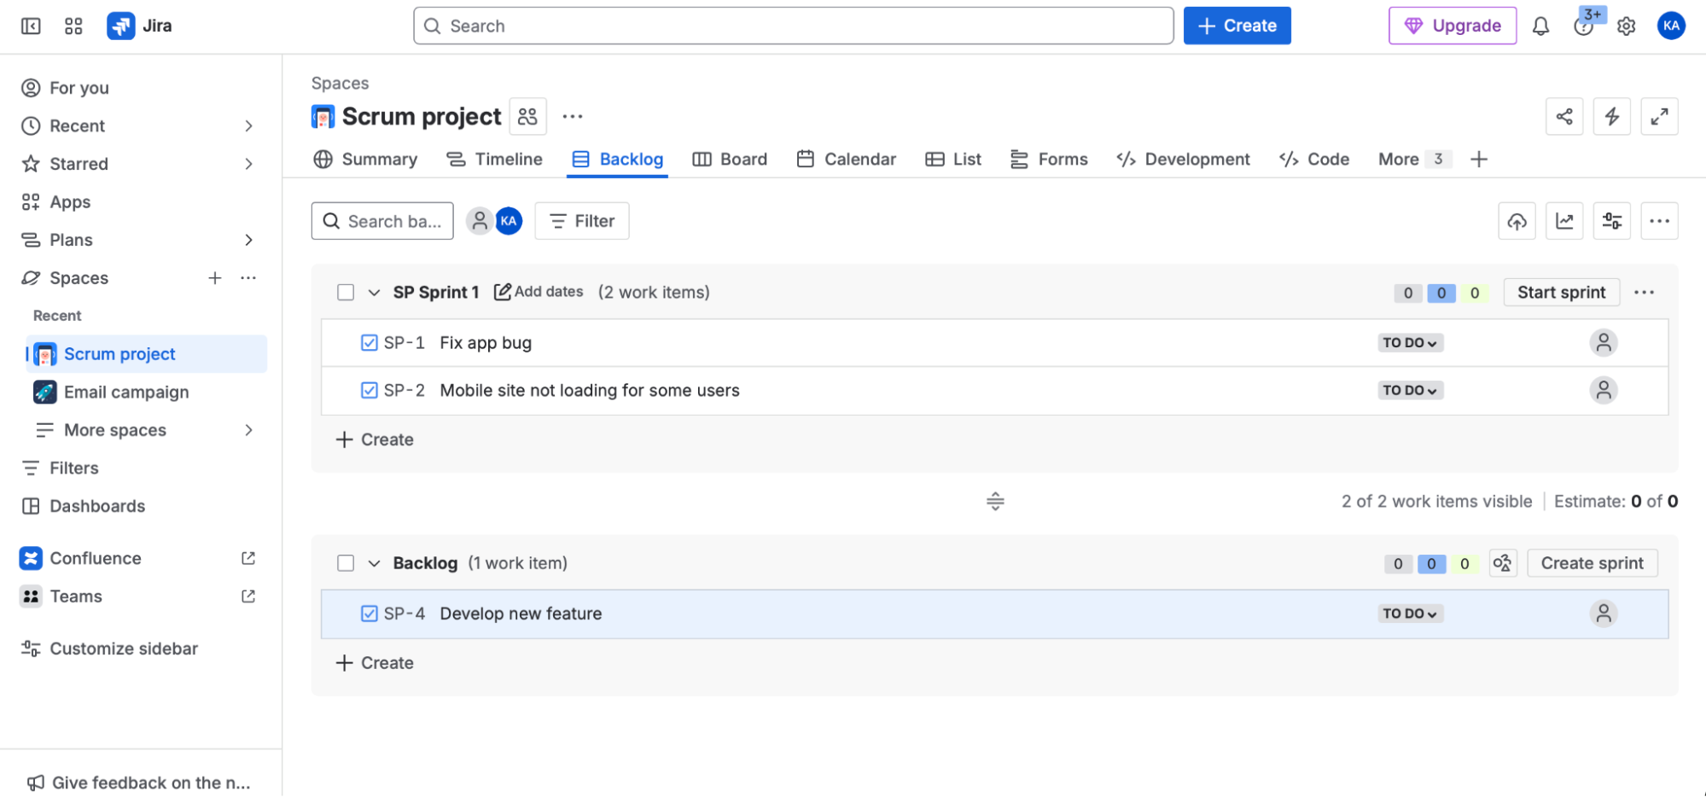
Task: Collapse the sidebar with the panel icon
Action: 30,26
